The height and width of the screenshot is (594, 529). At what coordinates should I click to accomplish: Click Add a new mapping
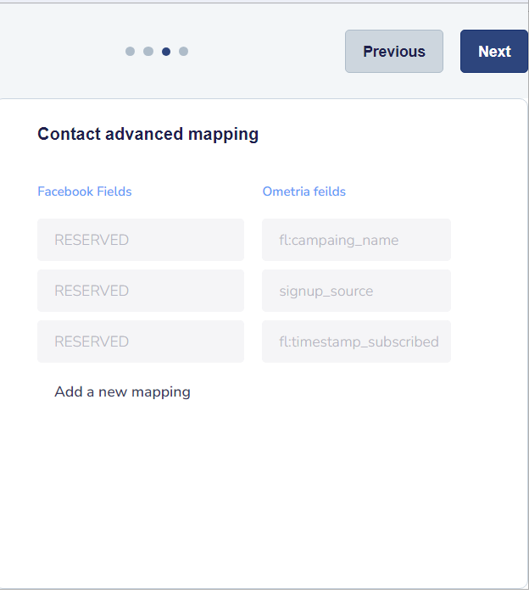(x=122, y=391)
